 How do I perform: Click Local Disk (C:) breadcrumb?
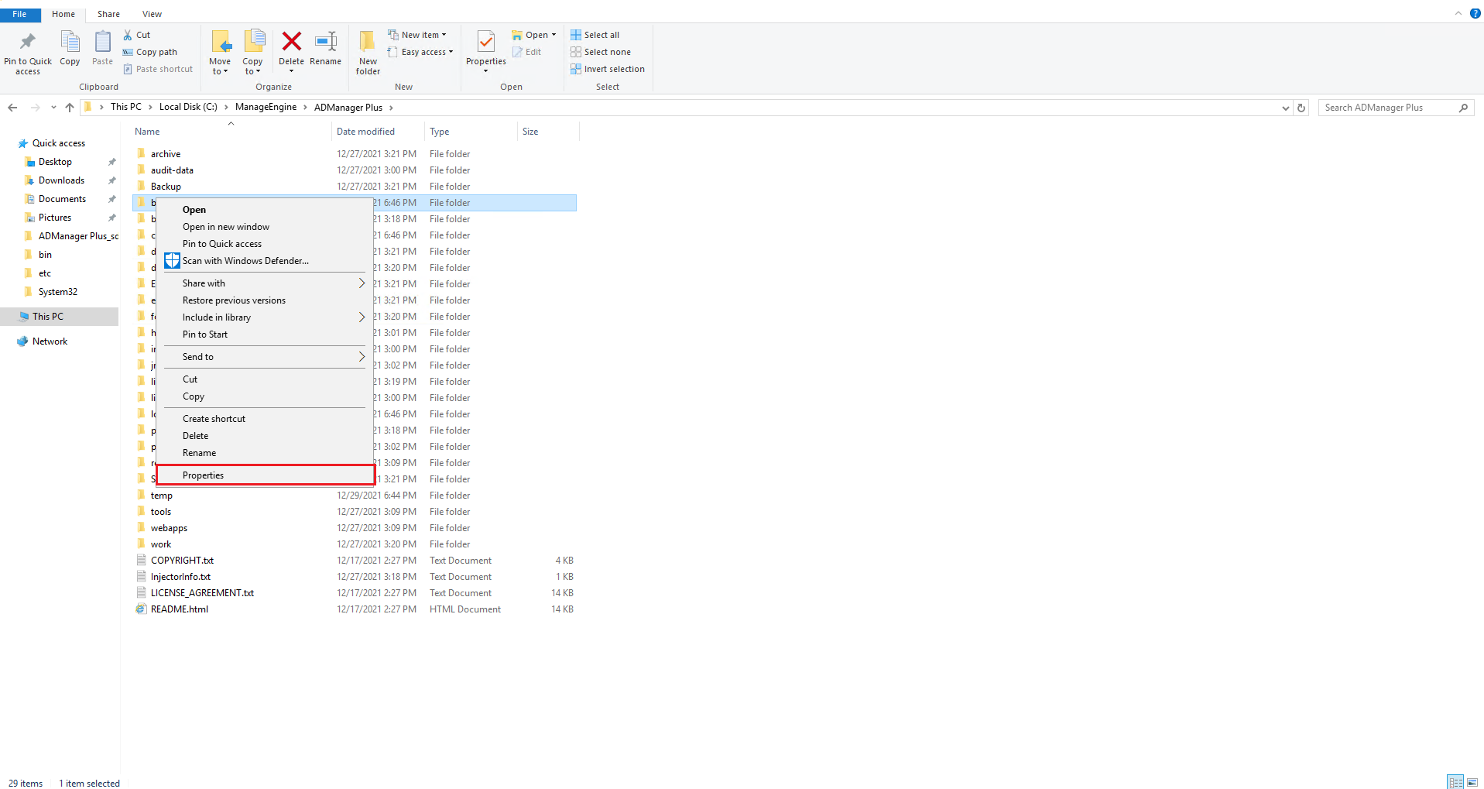click(x=188, y=108)
